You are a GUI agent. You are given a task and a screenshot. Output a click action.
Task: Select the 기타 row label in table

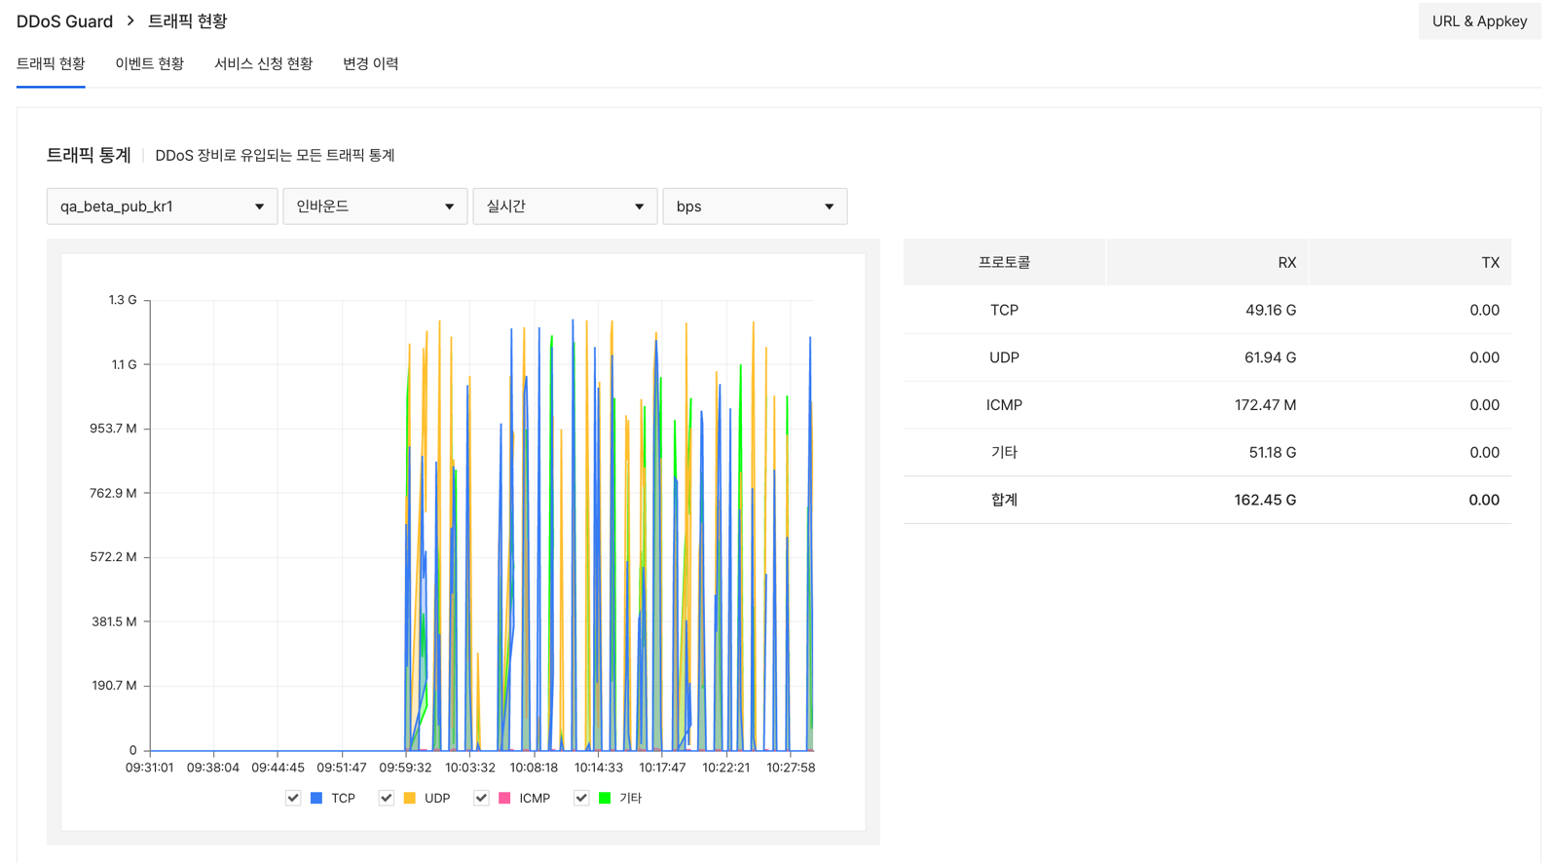click(1004, 452)
